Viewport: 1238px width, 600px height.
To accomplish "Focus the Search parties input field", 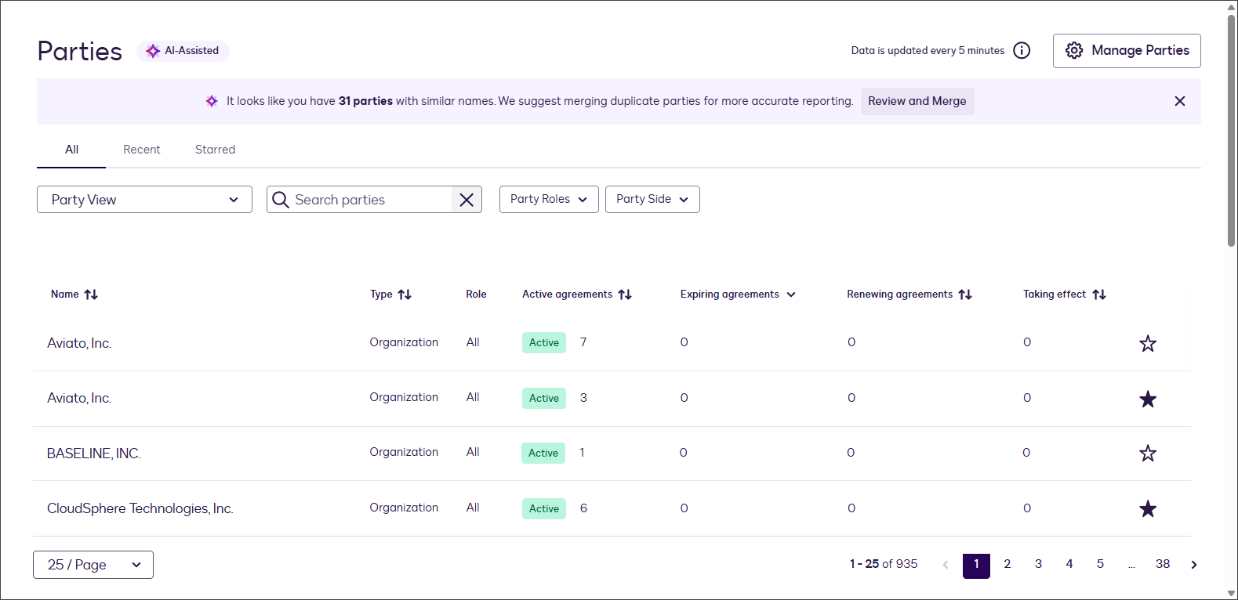I will point(368,200).
